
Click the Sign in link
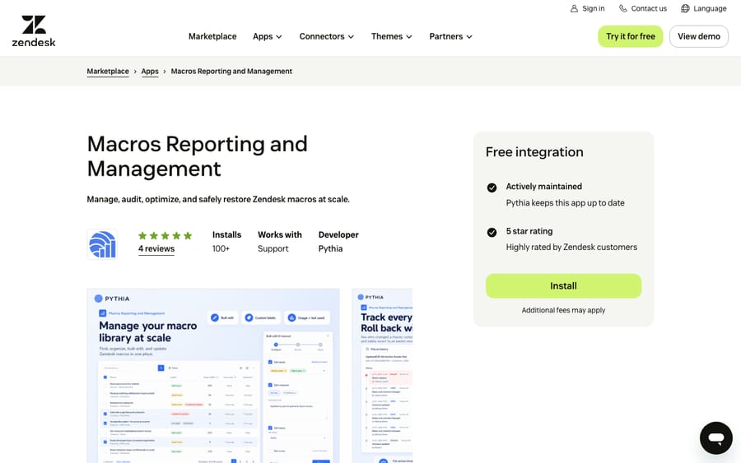[587, 8]
